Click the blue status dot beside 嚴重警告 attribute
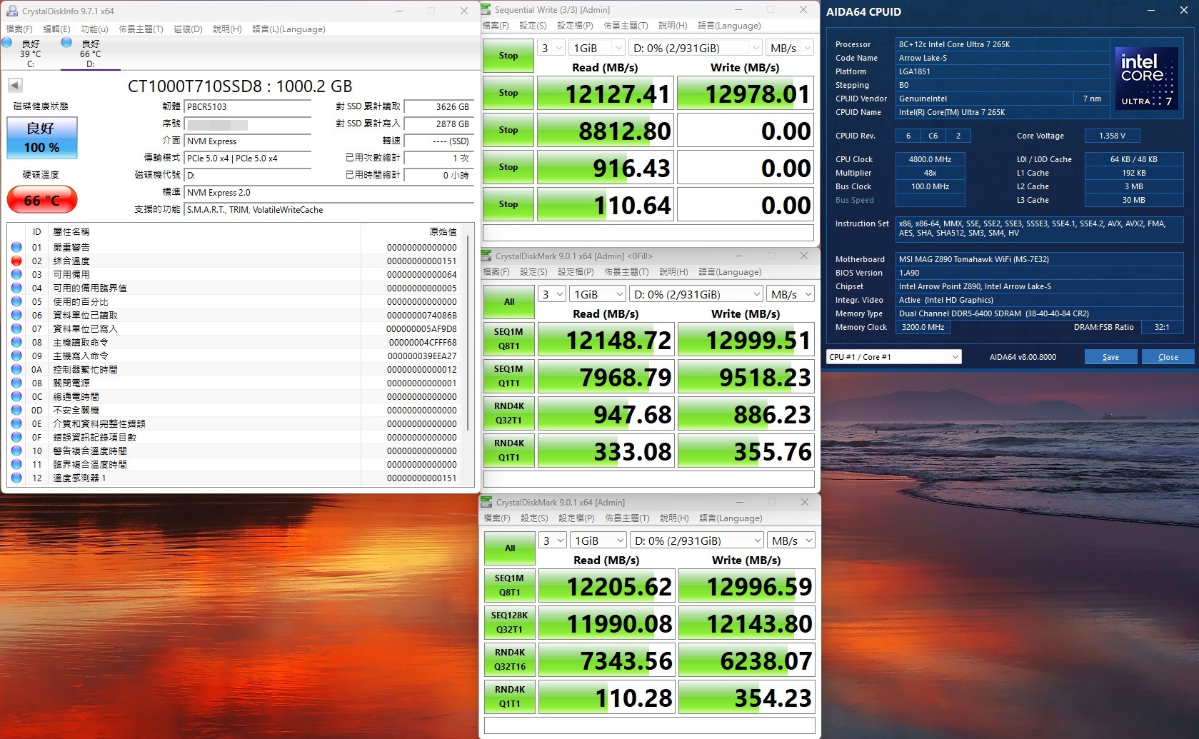Viewport: 1199px width, 739px height. [x=16, y=247]
